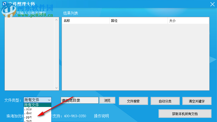Choose the .doc file type option
This screenshot has width=217, height=122.
[x=38, y=113]
